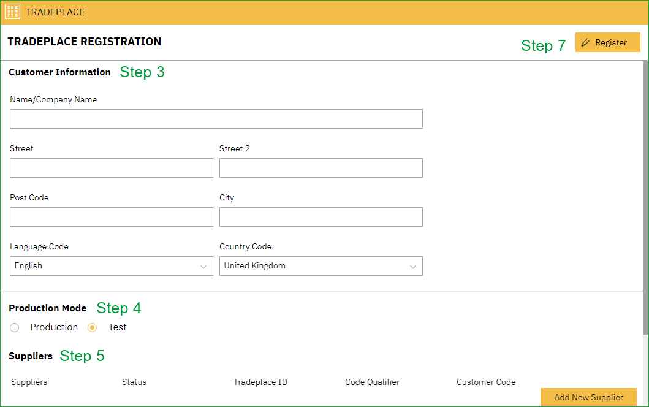Image resolution: width=649 pixels, height=407 pixels.
Task: Focus the Street input field
Action: [x=111, y=168]
